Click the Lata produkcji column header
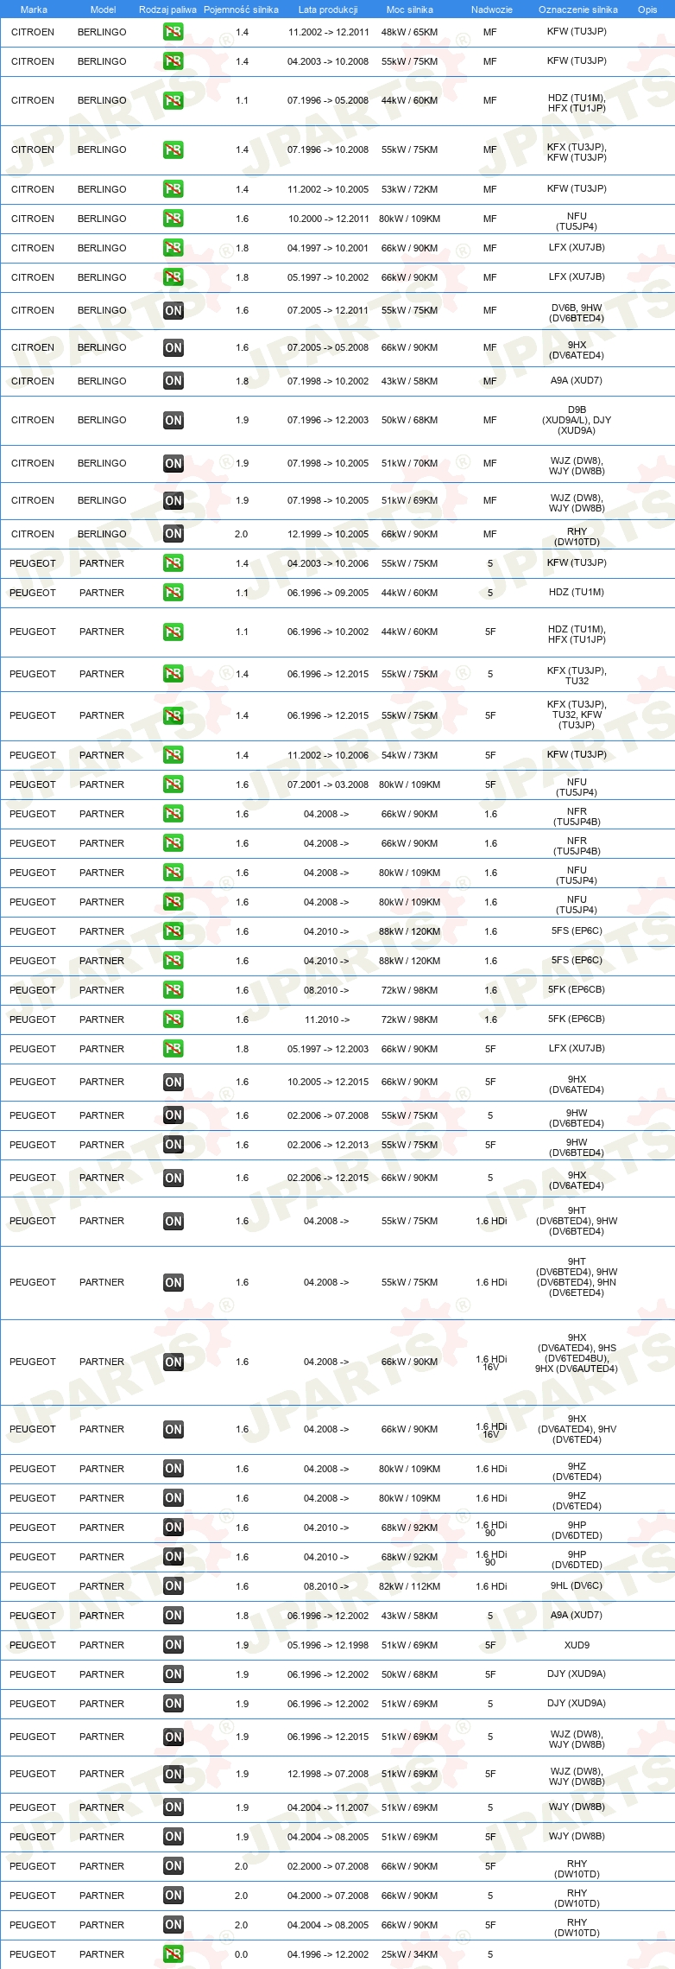This screenshot has height=1969, width=675. (328, 10)
